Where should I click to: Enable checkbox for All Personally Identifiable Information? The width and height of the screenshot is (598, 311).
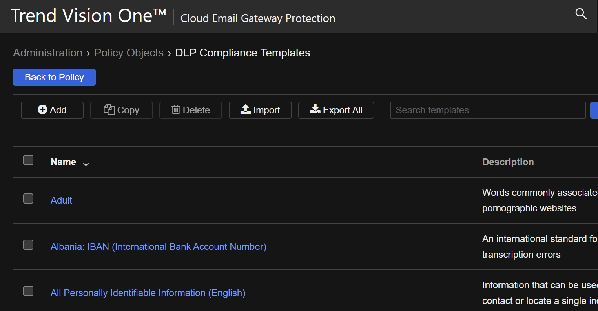[x=28, y=291]
